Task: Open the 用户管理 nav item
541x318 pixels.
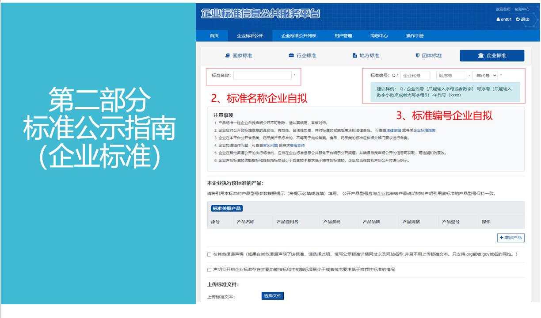Action: click(x=343, y=36)
